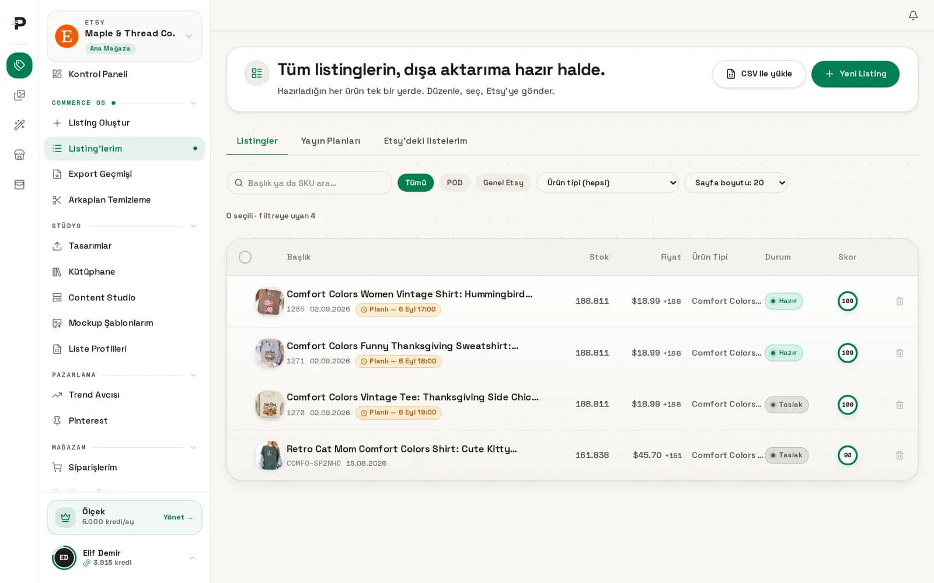
Task: Expand the Elif Demir account menu
Action: pyautogui.click(x=124, y=558)
